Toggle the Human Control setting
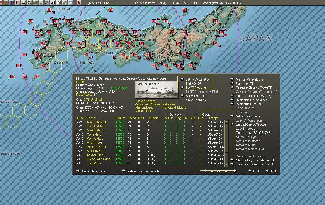 pos(145,101)
